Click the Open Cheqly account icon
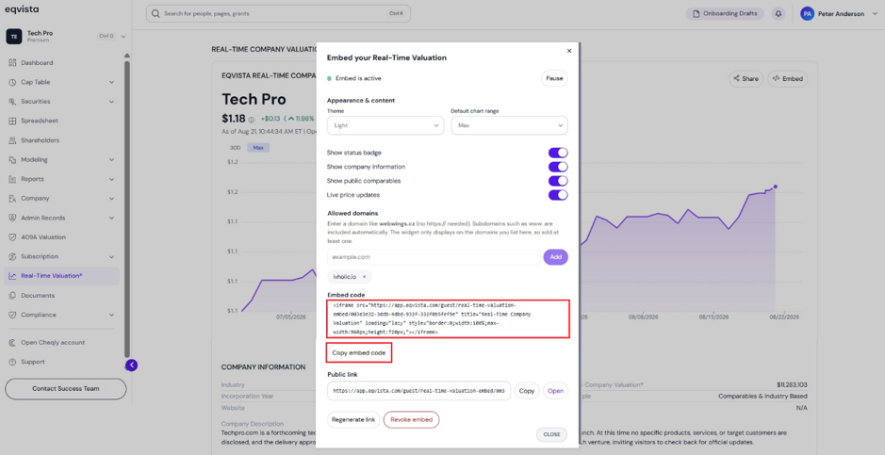This screenshot has width=885, height=455. pos(12,342)
